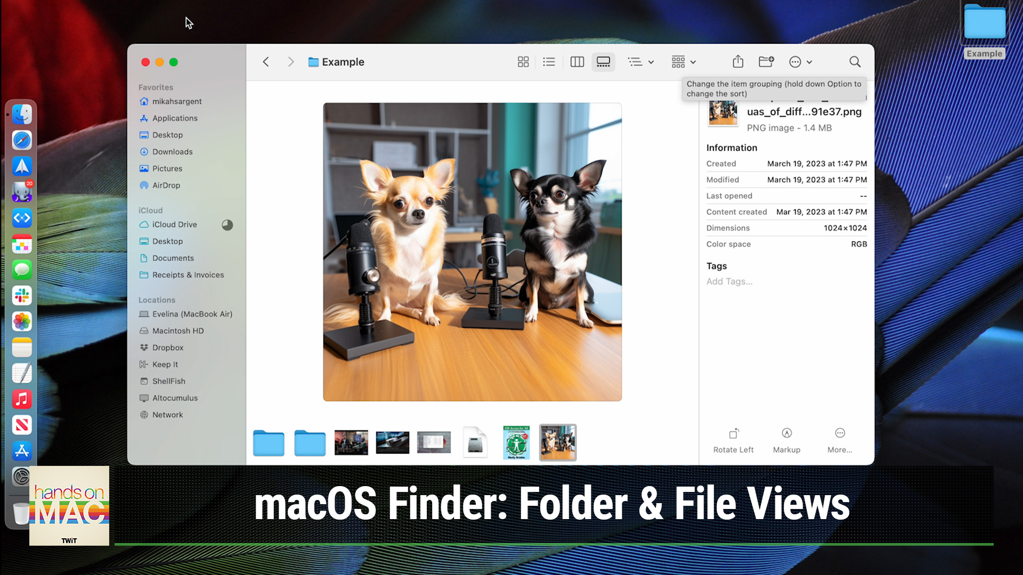Navigate back using the back arrow
This screenshot has width=1023, height=575.
point(265,62)
